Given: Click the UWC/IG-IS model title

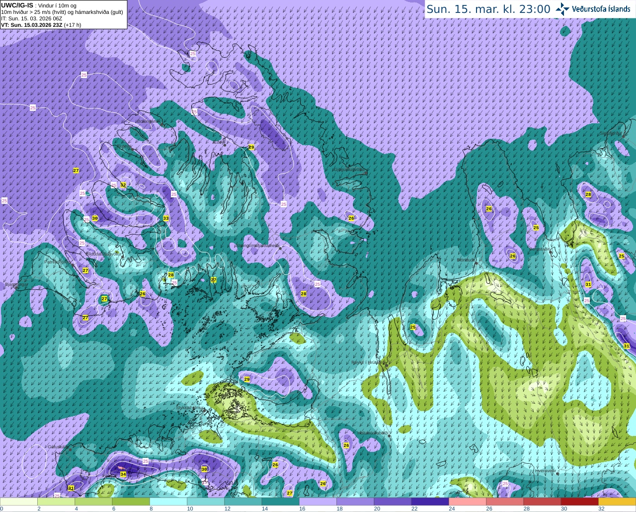Looking at the screenshot, I should [x=17, y=5].
